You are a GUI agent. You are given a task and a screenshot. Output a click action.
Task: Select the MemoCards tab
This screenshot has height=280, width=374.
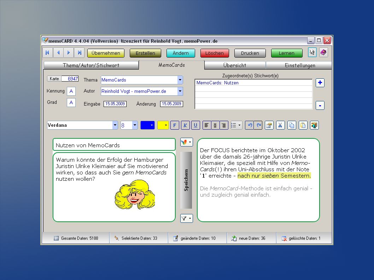171,65
